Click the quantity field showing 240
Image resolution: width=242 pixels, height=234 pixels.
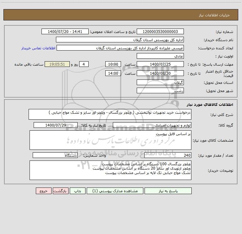(168, 155)
